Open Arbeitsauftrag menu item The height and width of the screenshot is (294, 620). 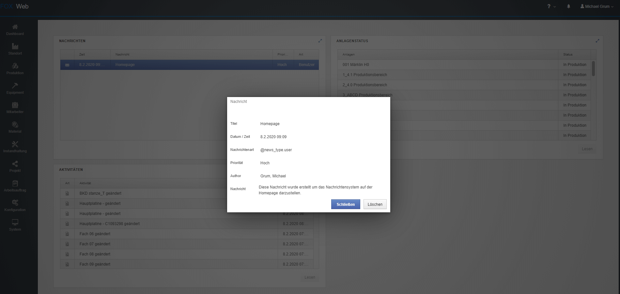pos(15,186)
